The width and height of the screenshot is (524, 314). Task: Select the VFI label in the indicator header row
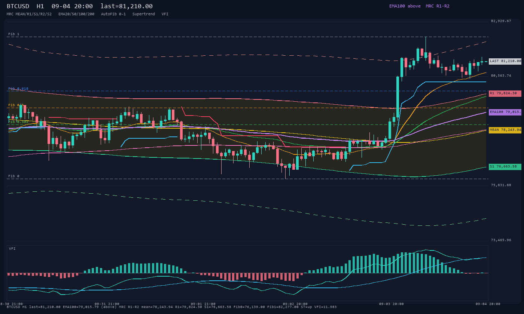coord(165,14)
